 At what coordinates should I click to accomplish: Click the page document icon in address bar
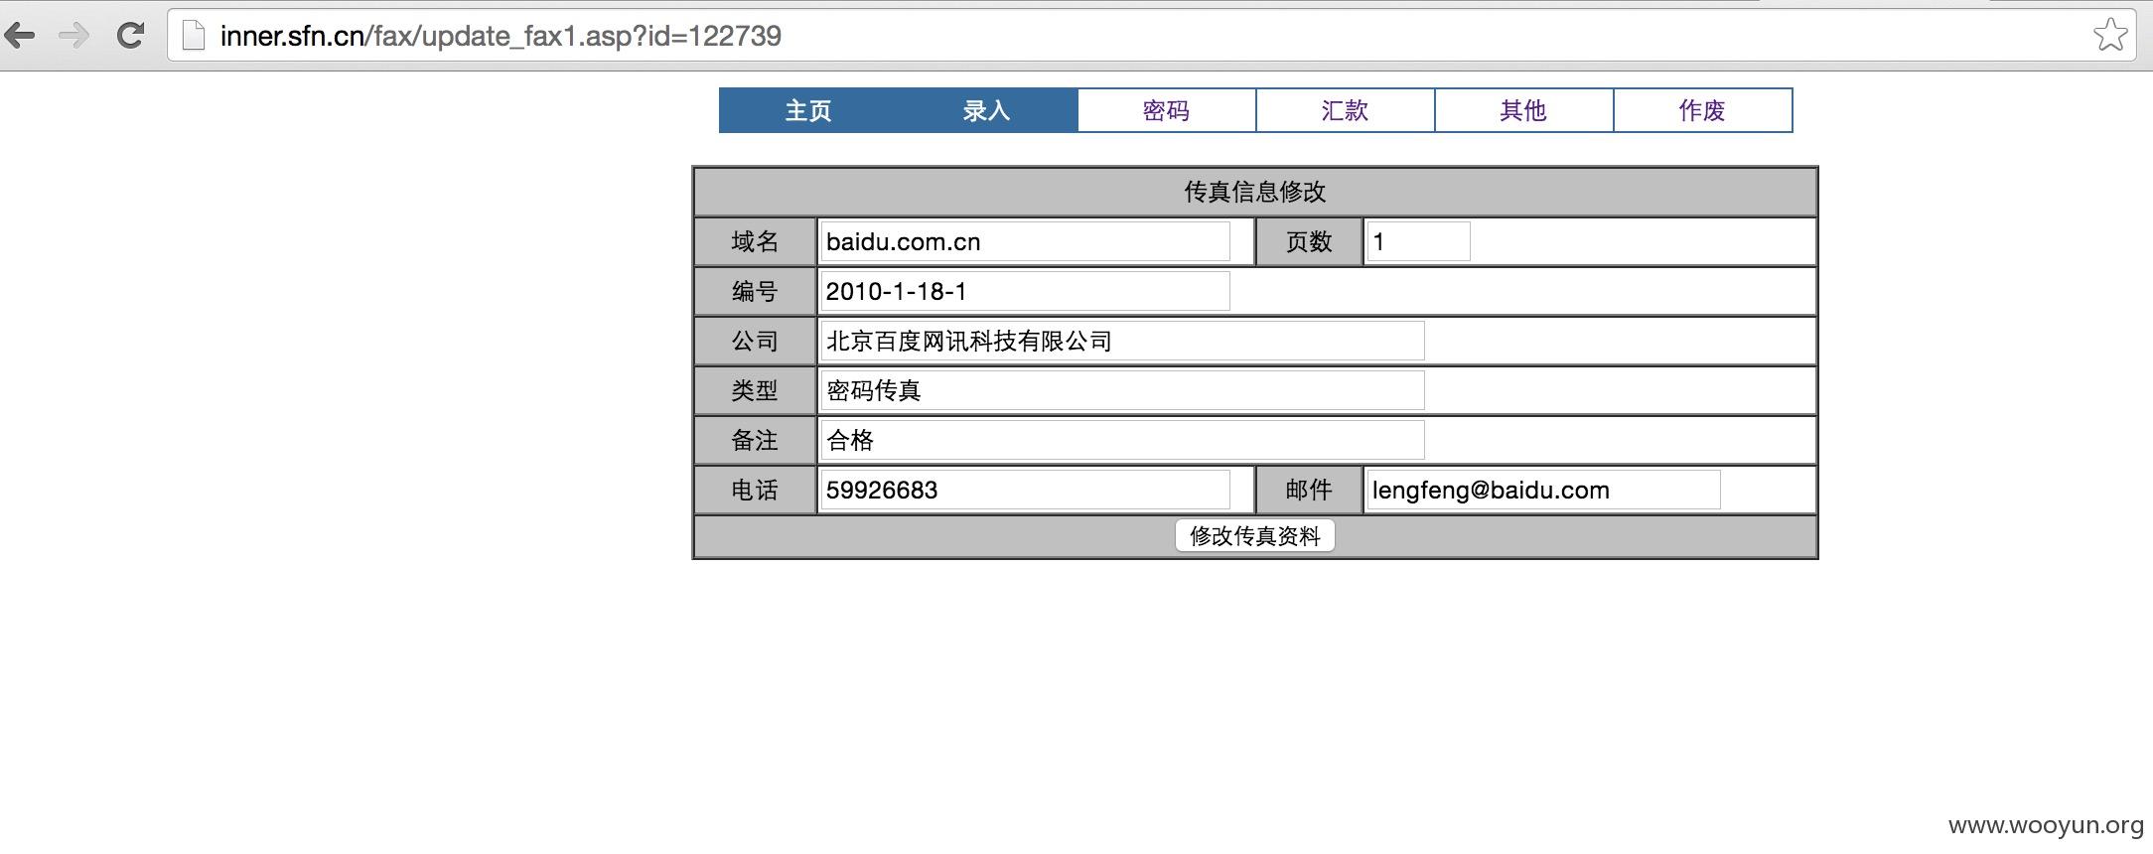coord(194,36)
